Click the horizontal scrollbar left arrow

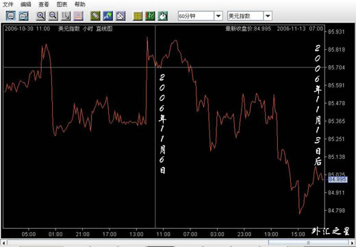coord(3,242)
